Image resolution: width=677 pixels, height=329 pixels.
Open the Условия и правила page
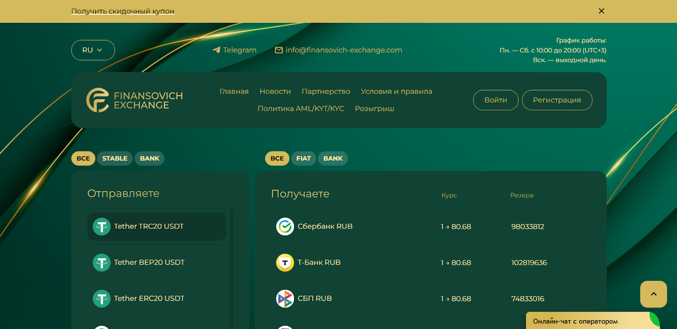pyautogui.click(x=396, y=91)
